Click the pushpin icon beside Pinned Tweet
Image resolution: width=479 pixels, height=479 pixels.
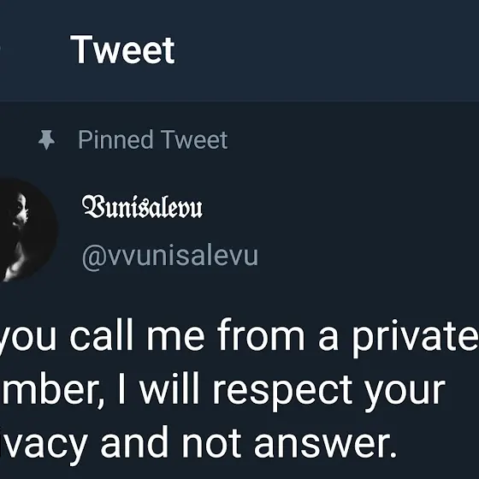pyautogui.click(x=46, y=140)
